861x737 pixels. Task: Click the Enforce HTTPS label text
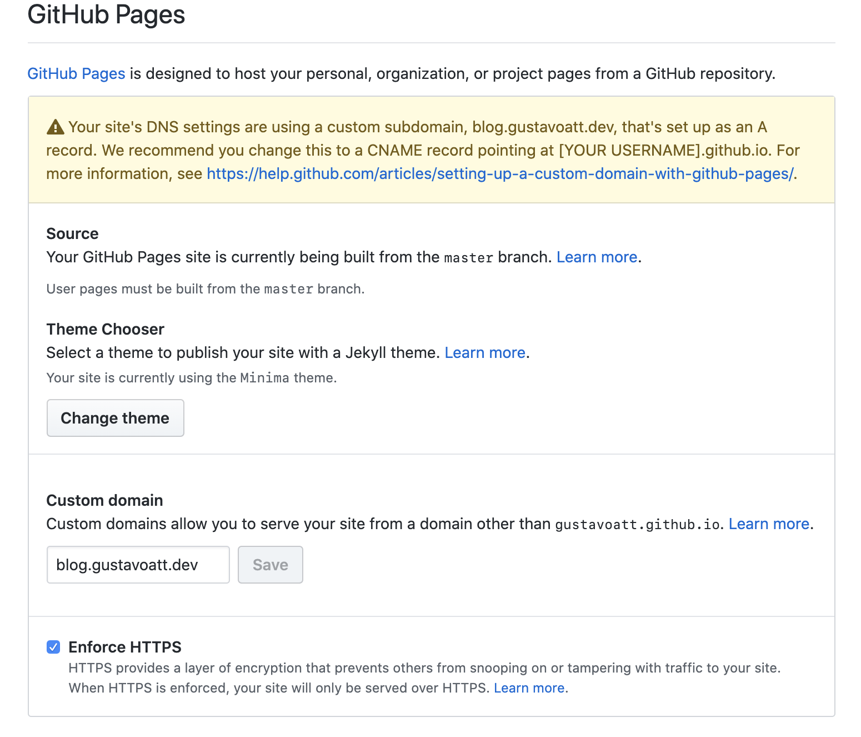[x=124, y=646]
